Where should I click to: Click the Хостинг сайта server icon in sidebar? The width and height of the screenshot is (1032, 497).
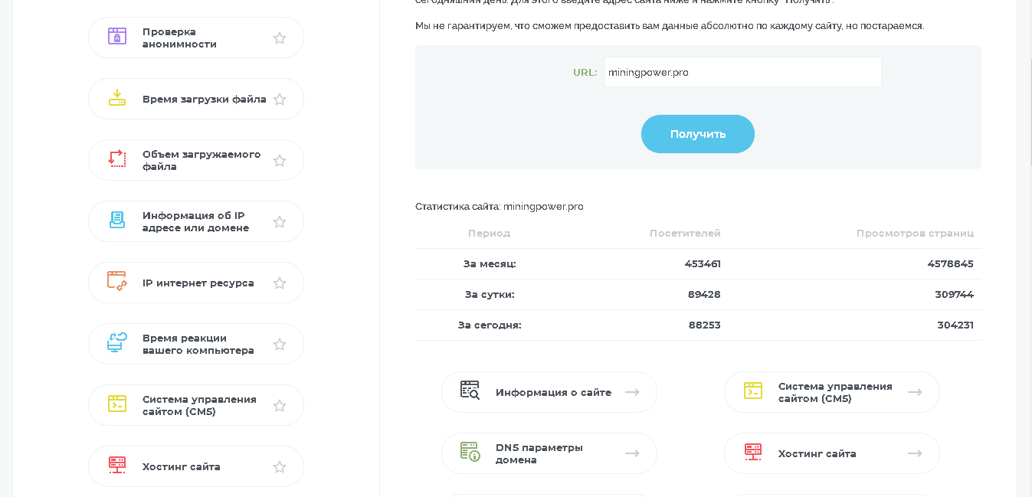116,466
